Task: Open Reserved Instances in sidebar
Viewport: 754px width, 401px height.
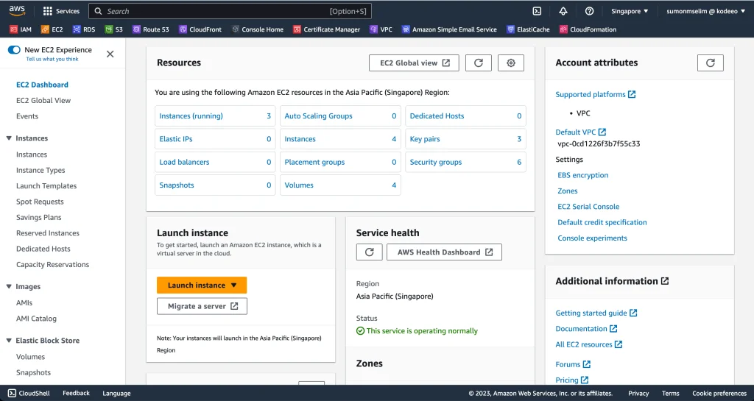Action: 48,233
